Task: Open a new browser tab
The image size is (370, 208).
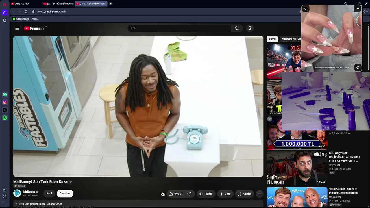Action: (110, 4)
